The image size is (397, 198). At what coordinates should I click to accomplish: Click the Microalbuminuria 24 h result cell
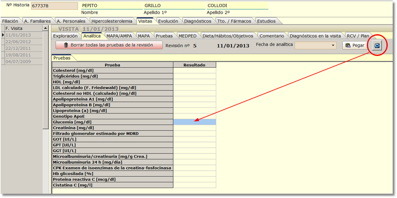[195, 162]
